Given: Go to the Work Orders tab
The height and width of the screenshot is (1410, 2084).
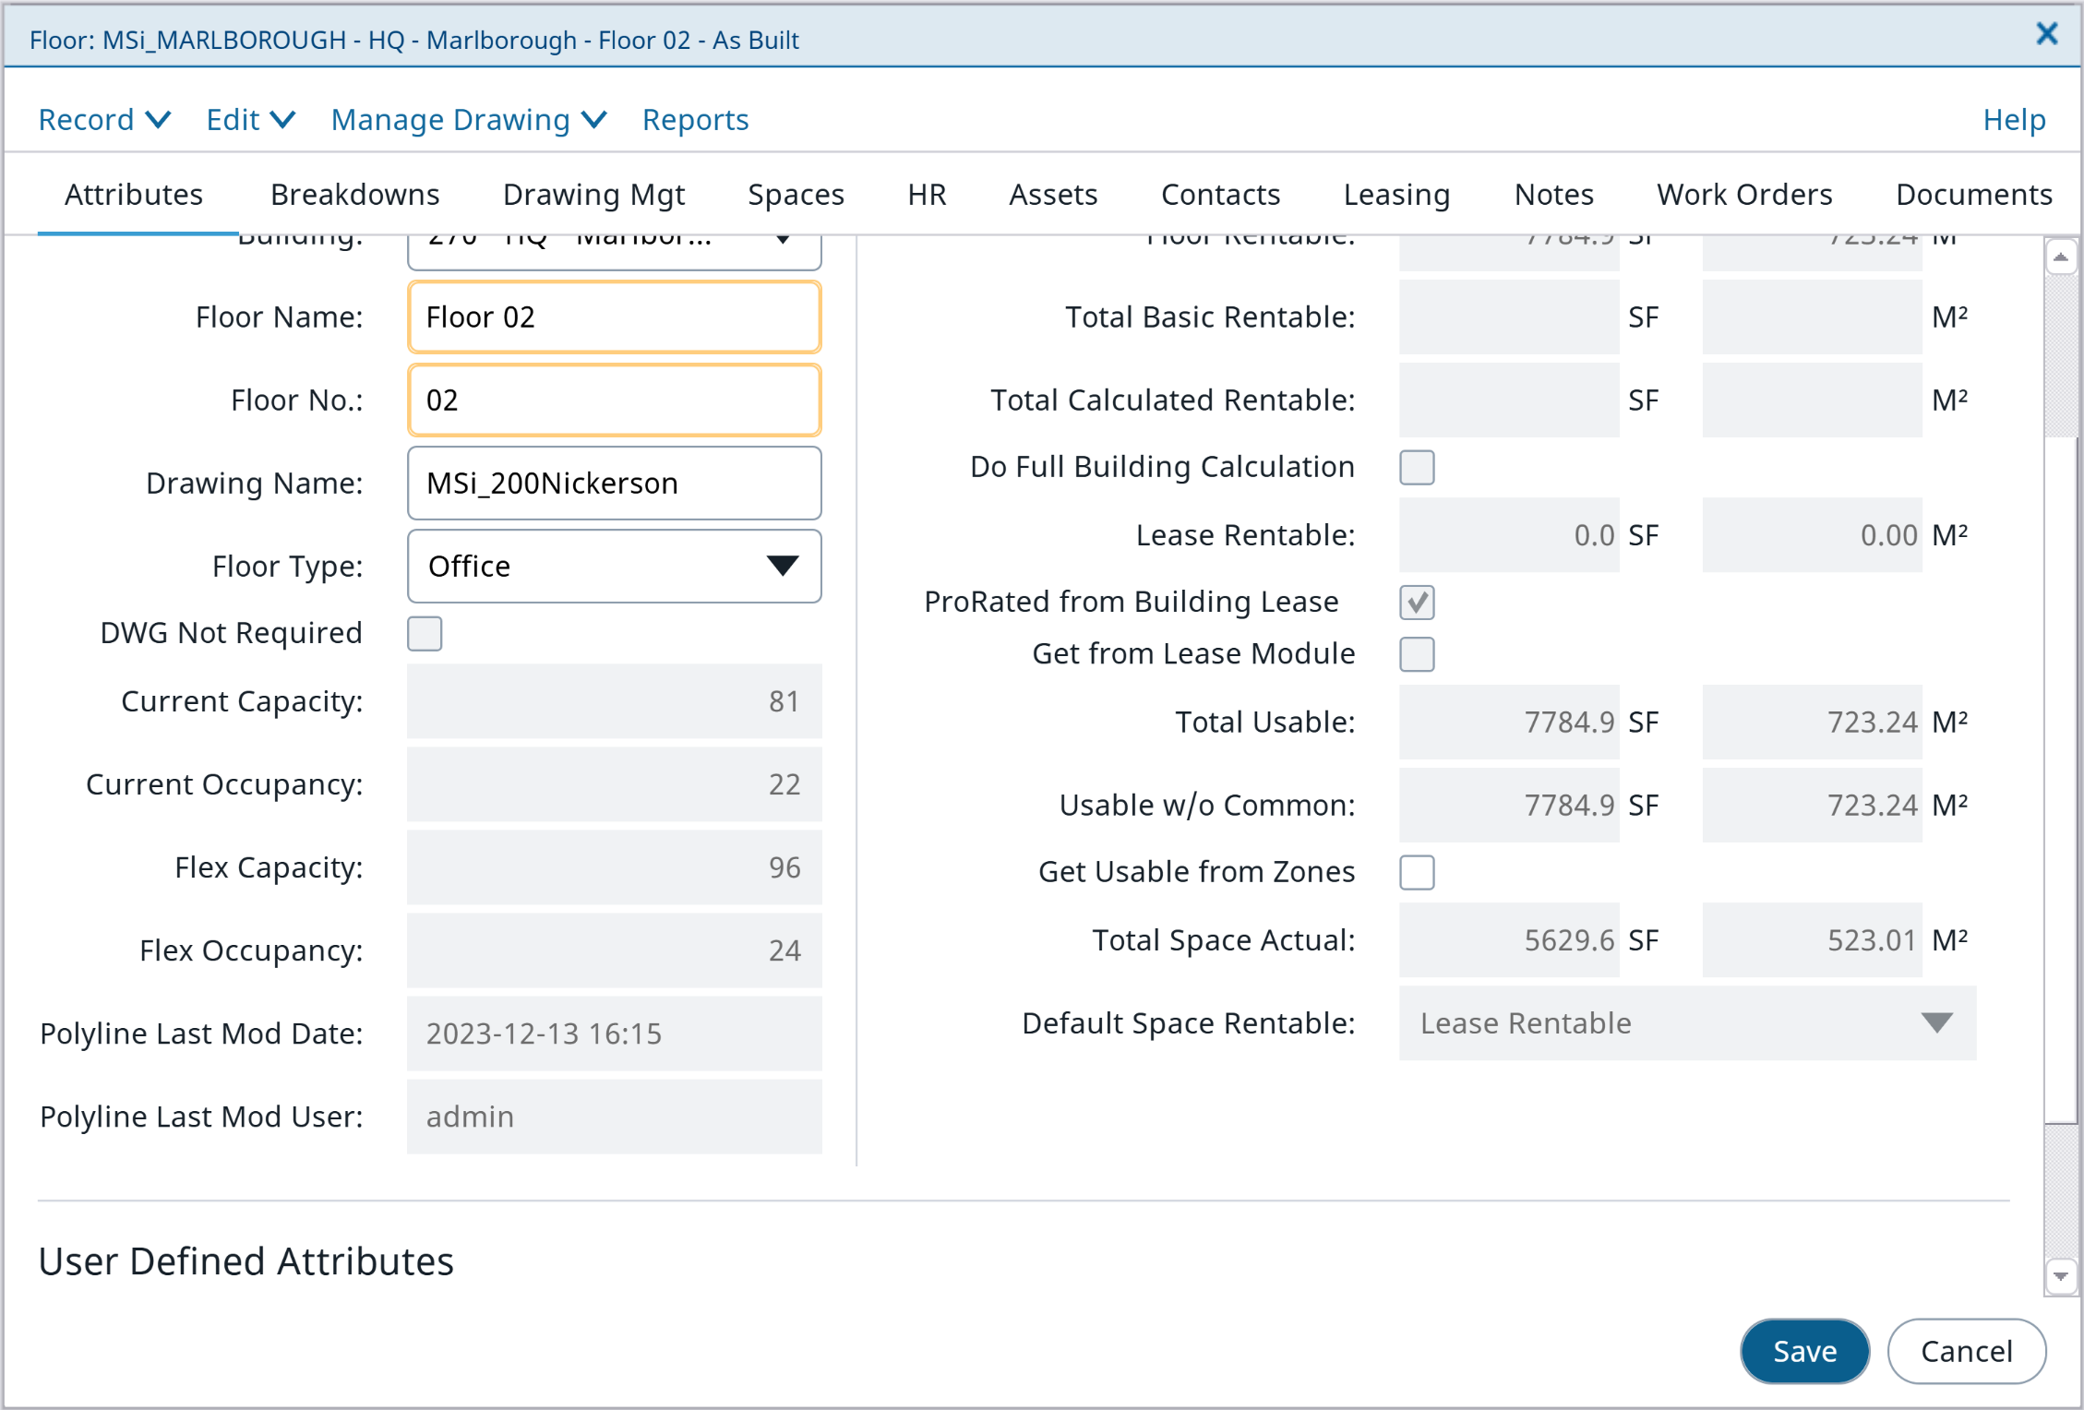Looking at the screenshot, I should [1744, 195].
